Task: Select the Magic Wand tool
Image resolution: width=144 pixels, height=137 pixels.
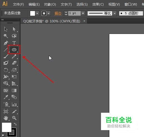Action: pyautogui.click(x=6, y=36)
